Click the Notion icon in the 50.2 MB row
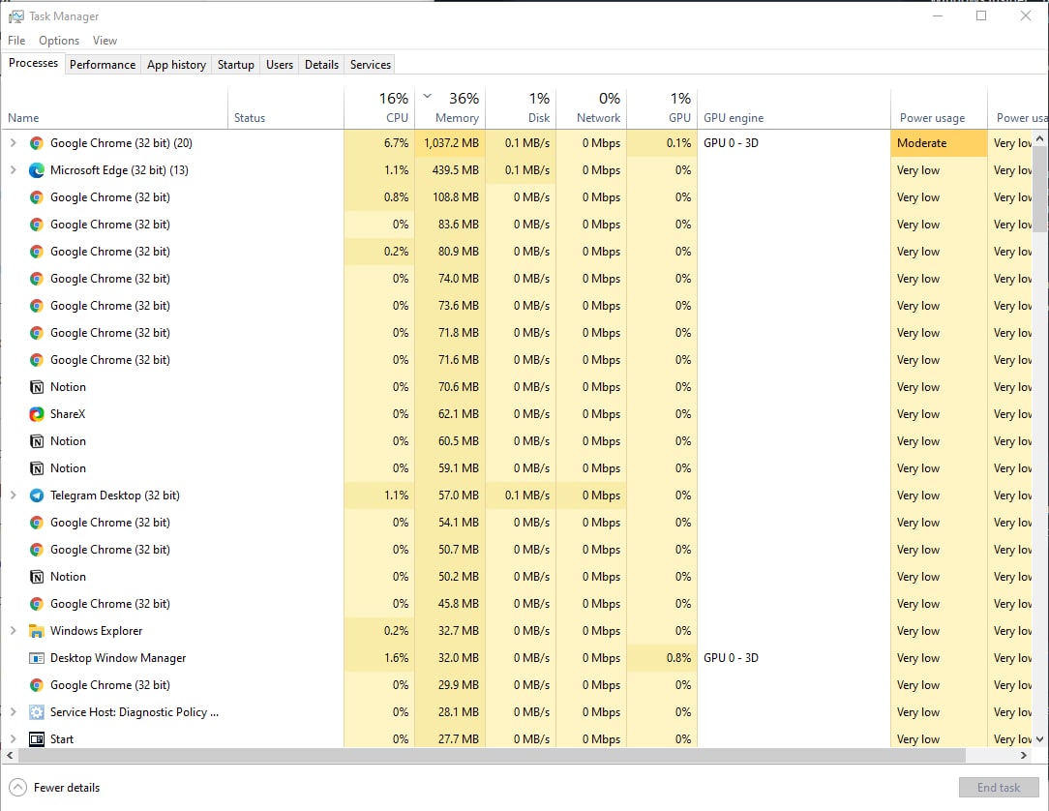The height and width of the screenshot is (811, 1049). pyautogui.click(x=37, y=577)
